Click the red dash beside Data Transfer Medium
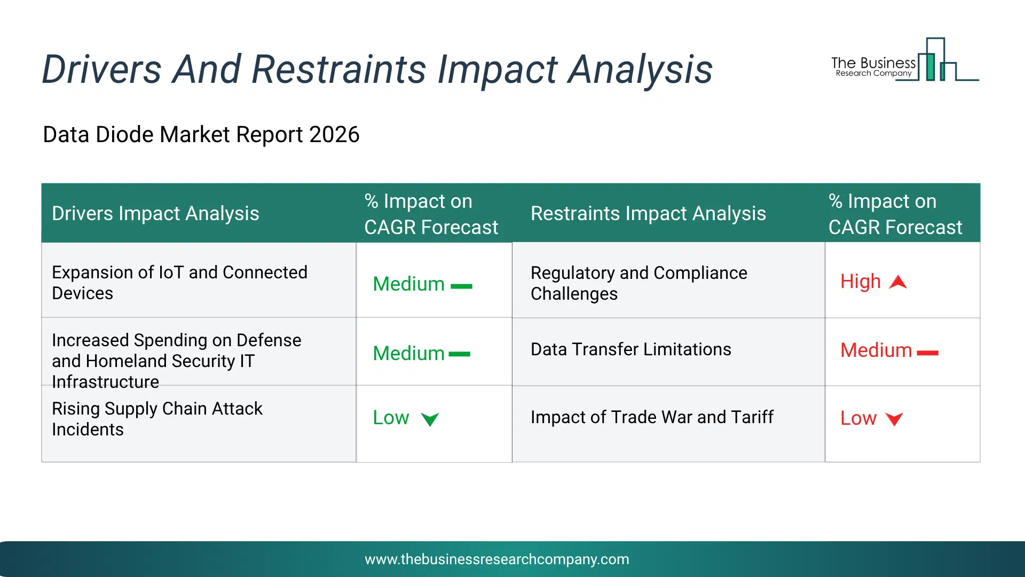Viewport: 1025px width, 577px height. coord(928,353)
